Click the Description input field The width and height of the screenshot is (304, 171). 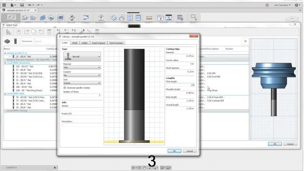point(82,125)
